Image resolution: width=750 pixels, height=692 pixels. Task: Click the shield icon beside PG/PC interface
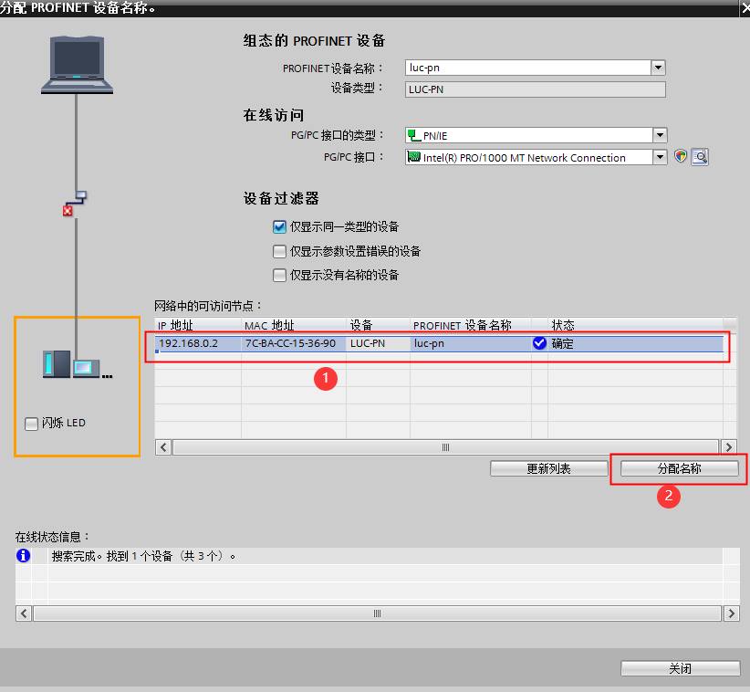[x=681, y=157]
